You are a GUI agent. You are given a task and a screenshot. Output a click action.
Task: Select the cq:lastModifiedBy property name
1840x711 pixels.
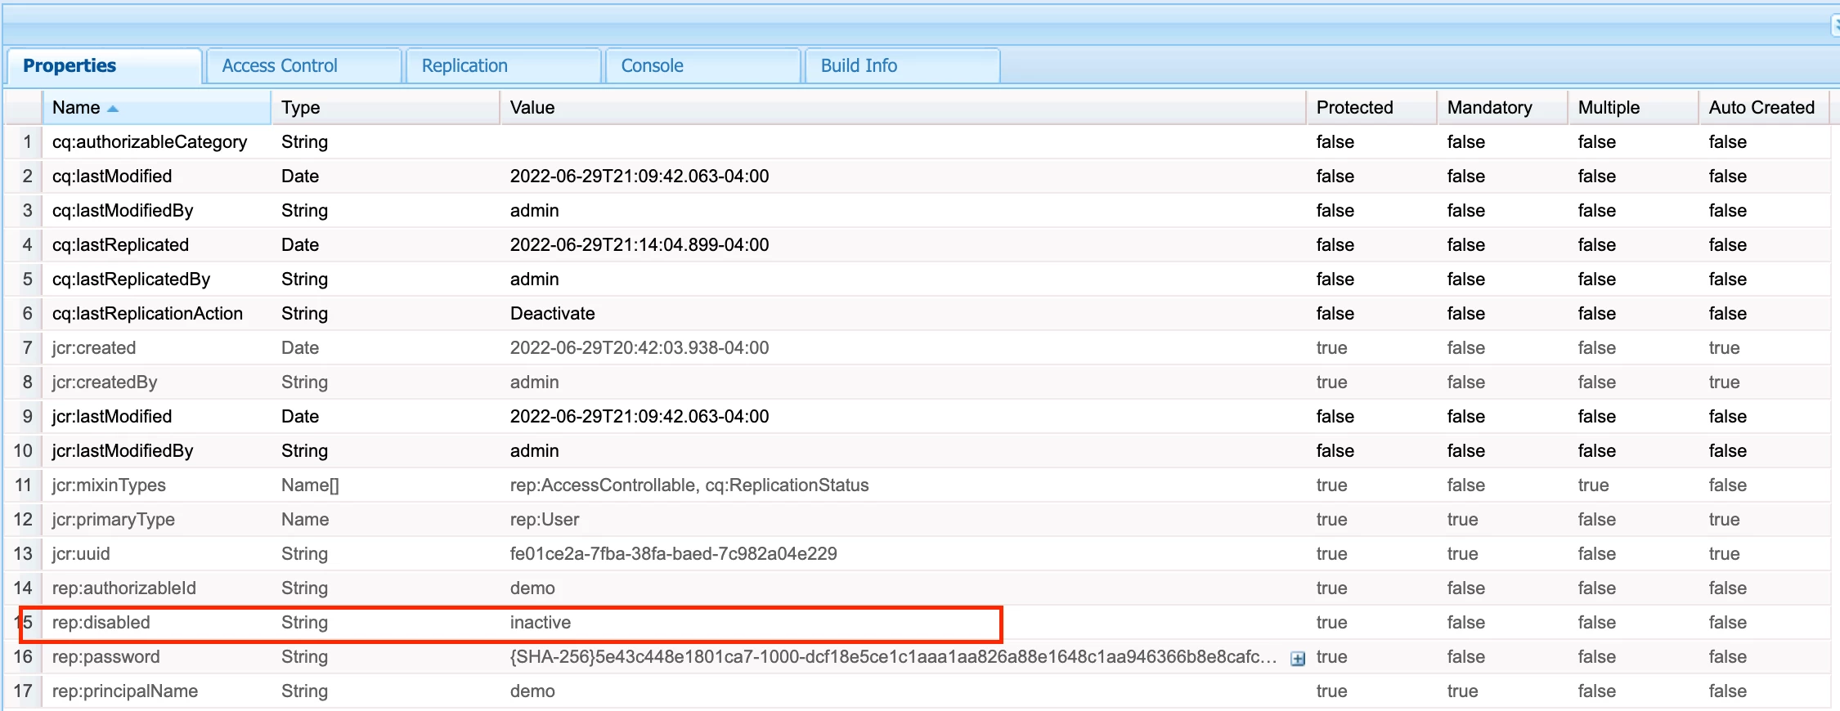(x=123, y=210)
